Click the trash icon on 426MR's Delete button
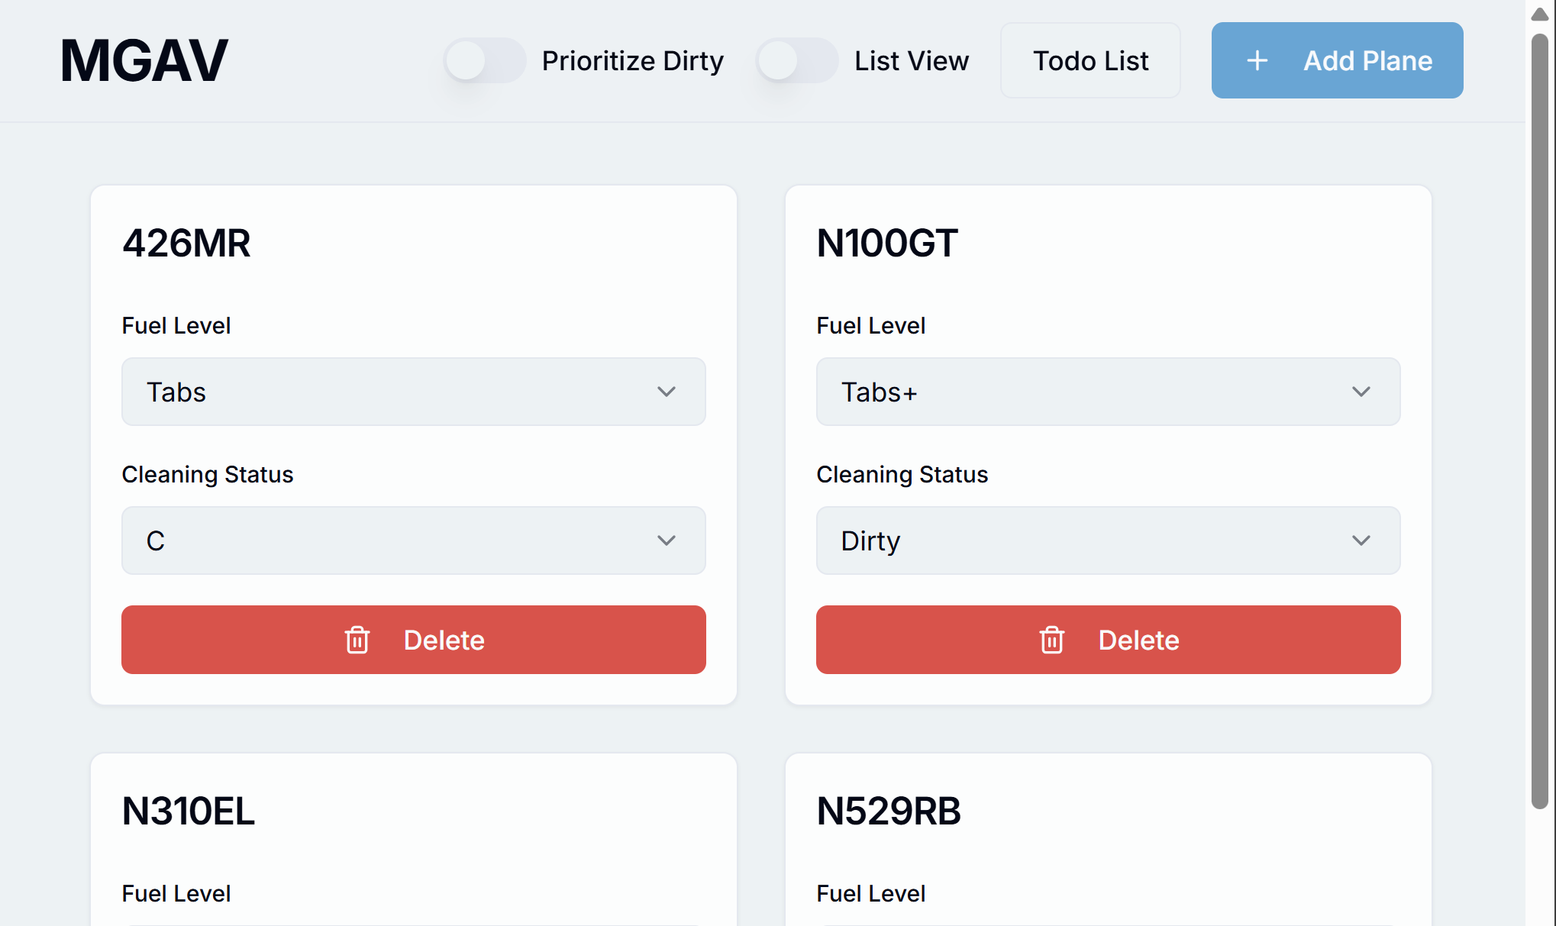 point(357,640)
